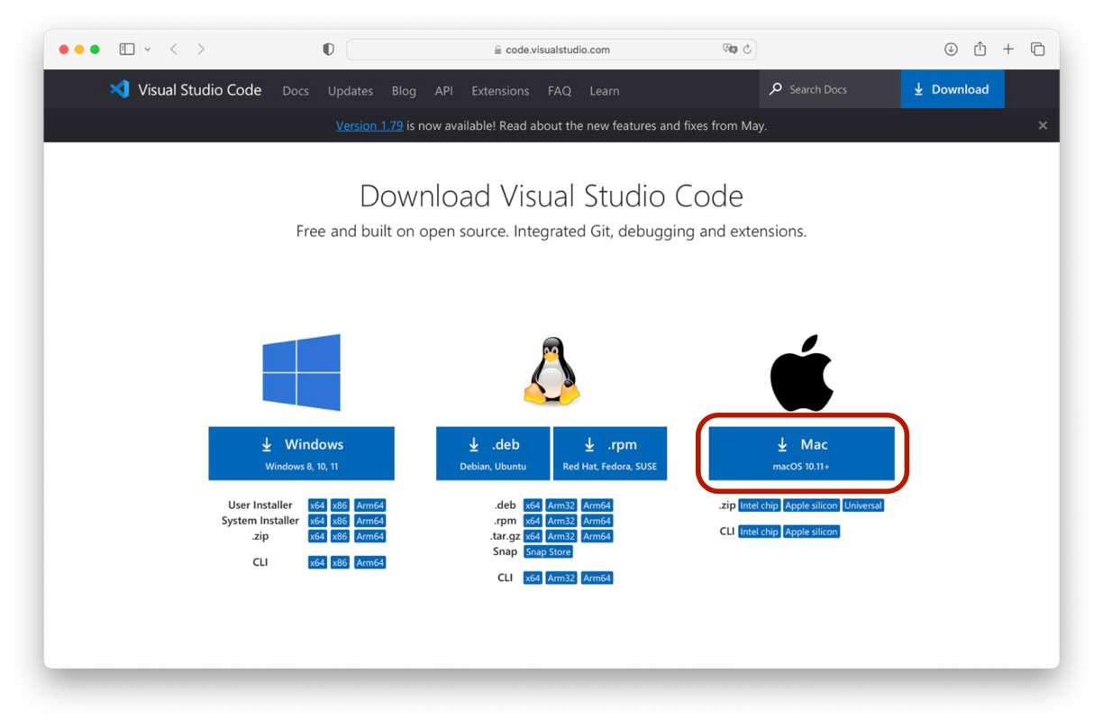Click the Windows logo image
1103x728 pixels.
[301, 372]
